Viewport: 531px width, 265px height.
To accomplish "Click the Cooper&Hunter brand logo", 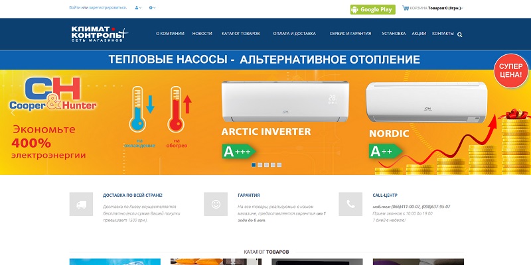I will [53, 93].
